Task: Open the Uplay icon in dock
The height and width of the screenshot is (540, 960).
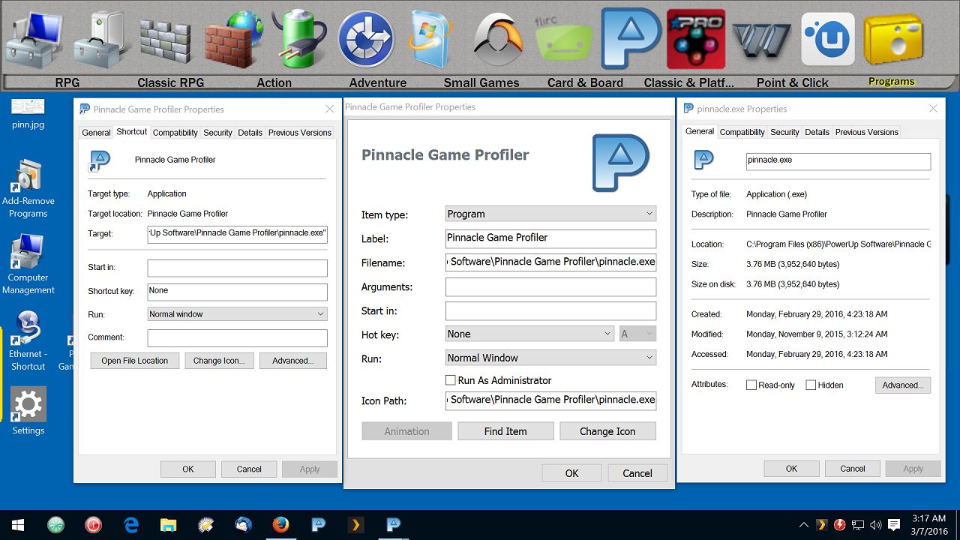Action: 827,39
